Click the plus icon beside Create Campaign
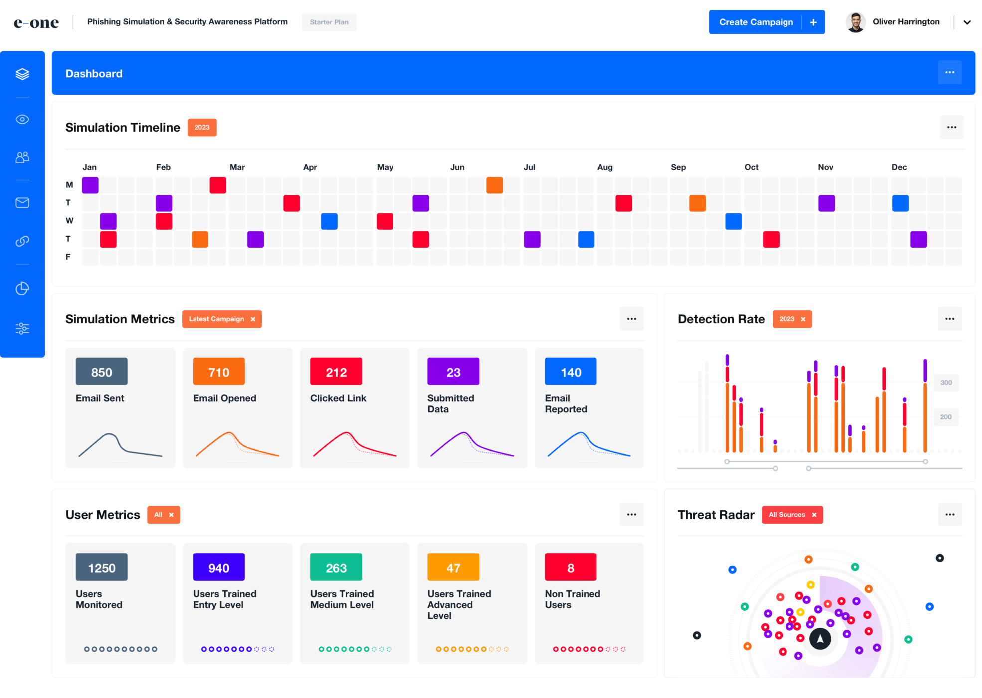982x698 pixels. pos(813,22)
